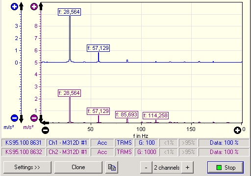Click the purple f: 85,693 peak marker
251x176 pixels.
[127, 114]
